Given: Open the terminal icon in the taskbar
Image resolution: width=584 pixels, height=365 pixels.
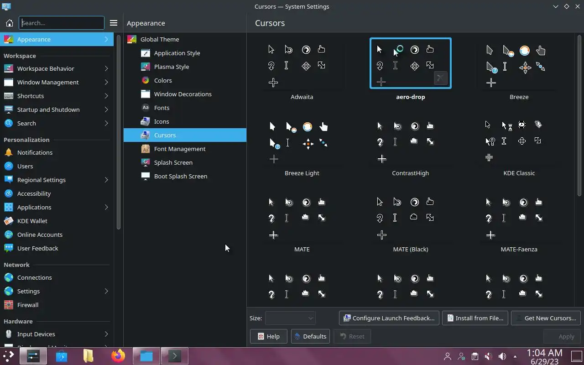Looking at the screenshot, I should tap(174, 356).
